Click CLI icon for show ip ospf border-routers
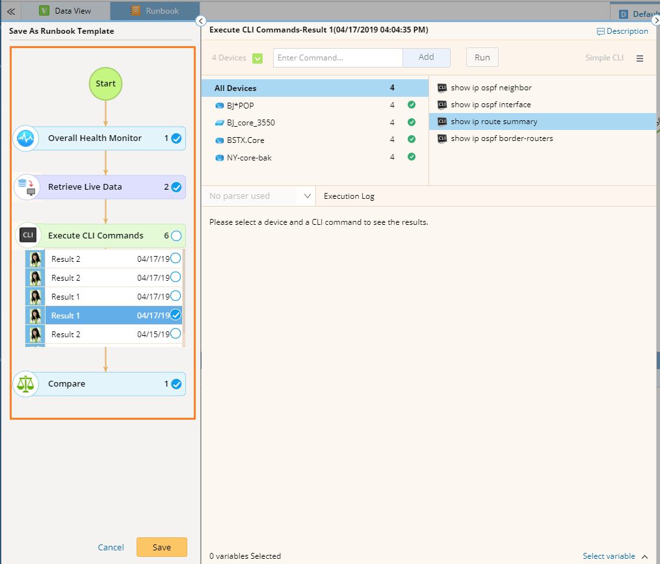The width and height of the screenshot is (660, 564). 442,138
